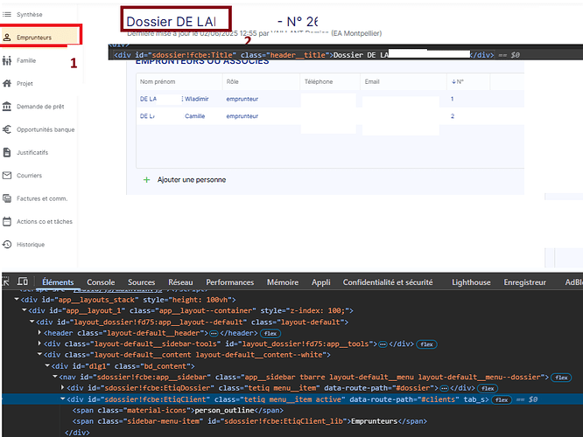Click the Demande de prêt bank icon
This screenshot has width=583, height=437.
[x=7, y=107]
